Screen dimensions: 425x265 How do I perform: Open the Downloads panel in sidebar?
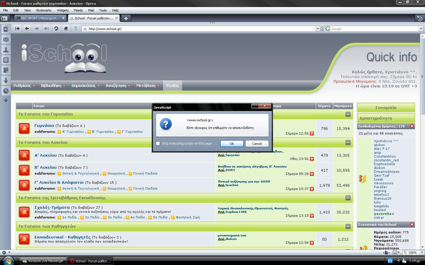click(6, 80)
